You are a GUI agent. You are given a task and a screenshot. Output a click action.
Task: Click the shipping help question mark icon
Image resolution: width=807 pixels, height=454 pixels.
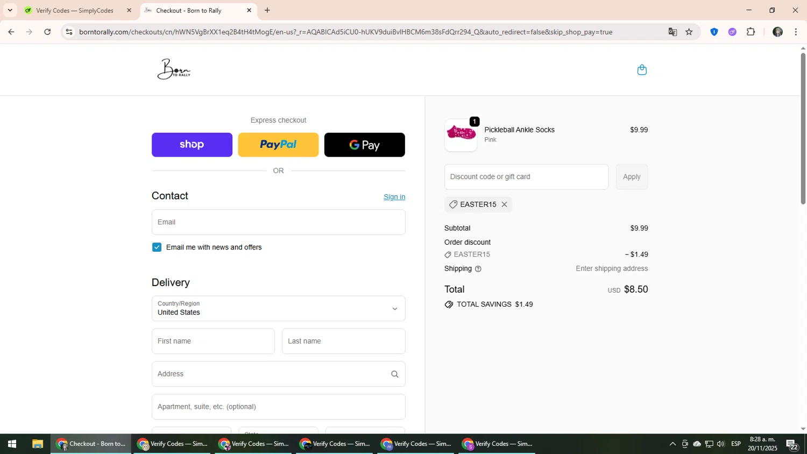[x=478, y=269]
